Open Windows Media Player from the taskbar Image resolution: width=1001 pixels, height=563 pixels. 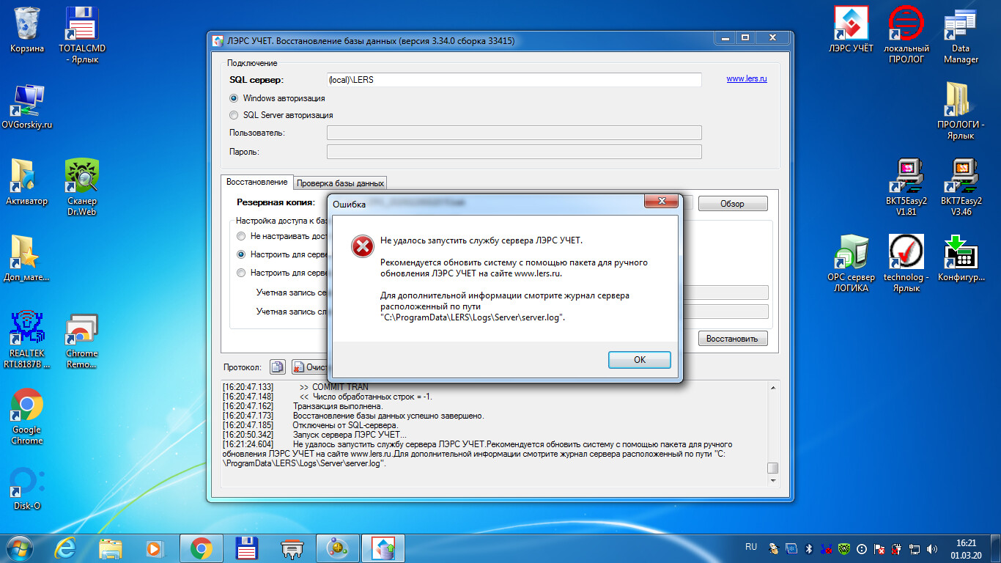pos(154,548)
